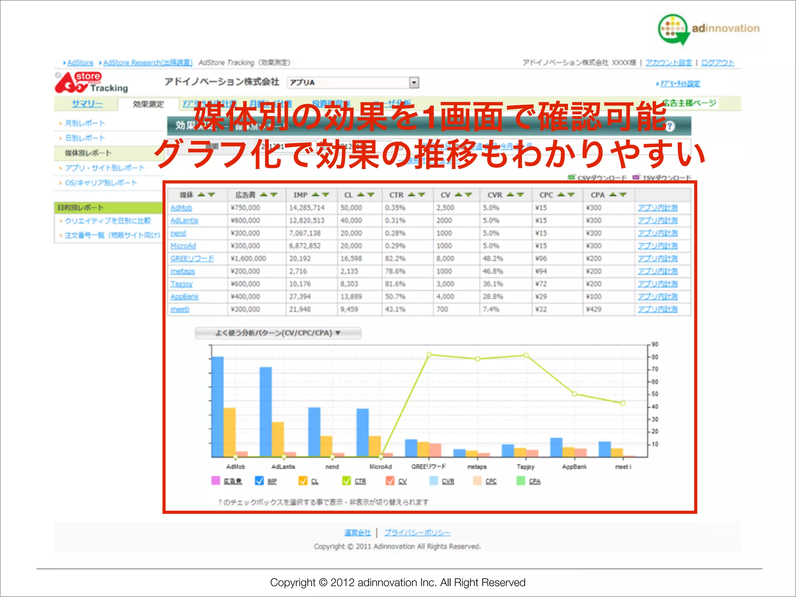Click the help question mark icon
The height and width of the screenshot is (597, 796).
tap(670, 126)
